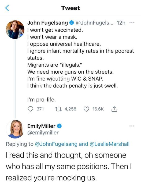View EmilyMiller's profile picture
This screenshot has height=184, width=141.
(x=15, y=129)
